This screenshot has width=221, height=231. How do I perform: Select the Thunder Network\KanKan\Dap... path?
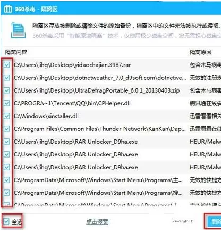click(x=100, y=129)
